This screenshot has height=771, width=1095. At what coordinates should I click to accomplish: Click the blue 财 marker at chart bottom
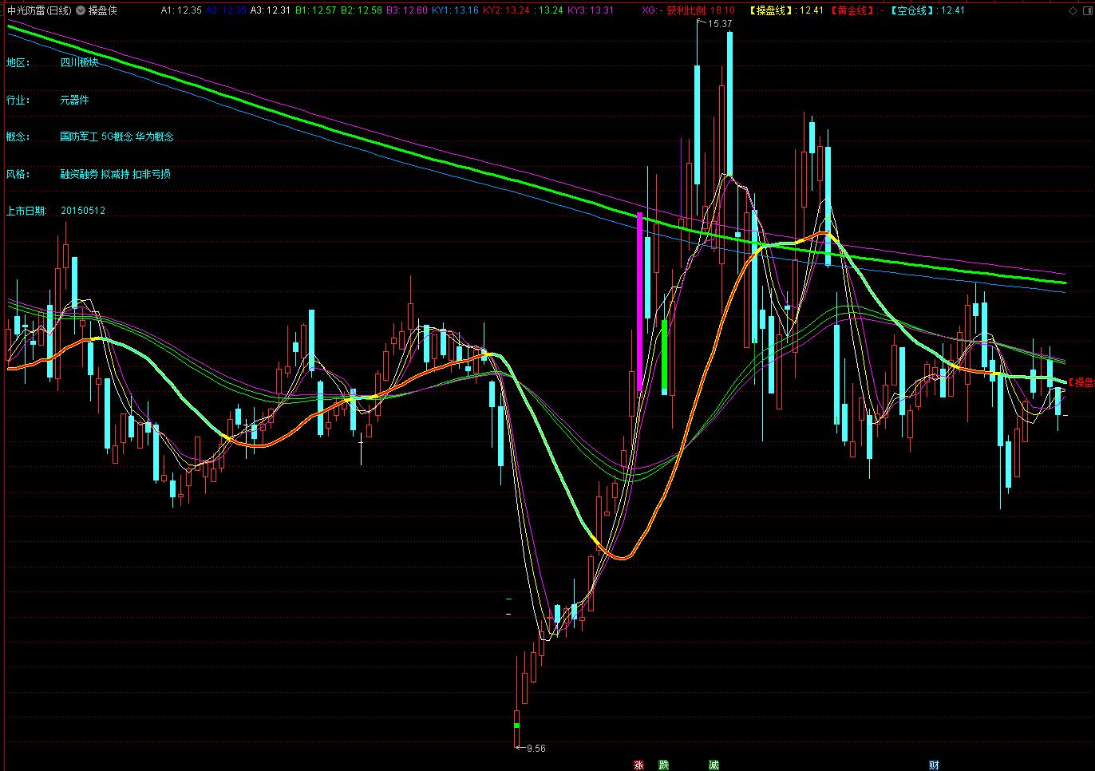pos(934,765)
